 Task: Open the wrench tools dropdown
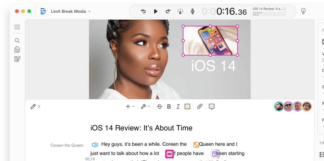[x=146, y=107]
